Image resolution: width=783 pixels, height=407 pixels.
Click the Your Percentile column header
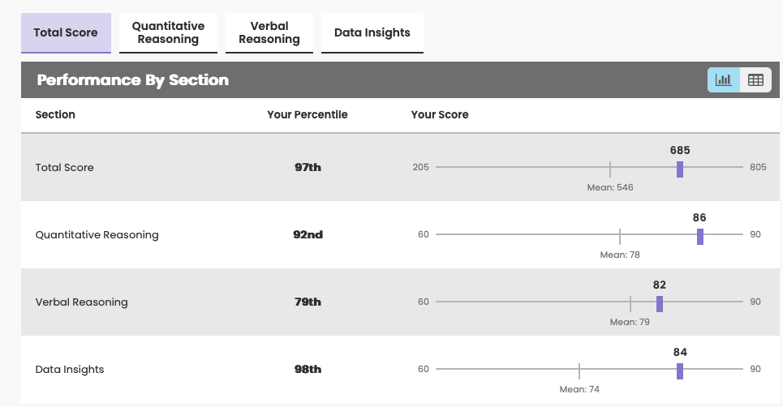(308, 115)
